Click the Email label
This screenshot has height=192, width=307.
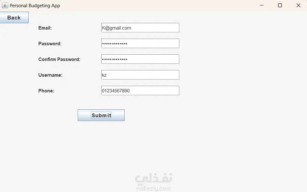tap(45, 28)
